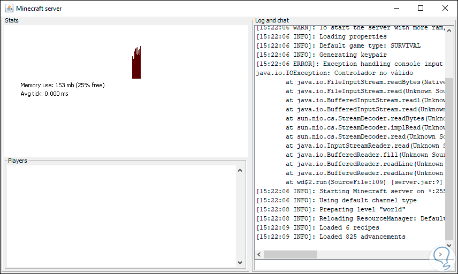Viewport: 458px width, 274px height.
Task: Click the command input field below the log
Action: tap(354, 265)
